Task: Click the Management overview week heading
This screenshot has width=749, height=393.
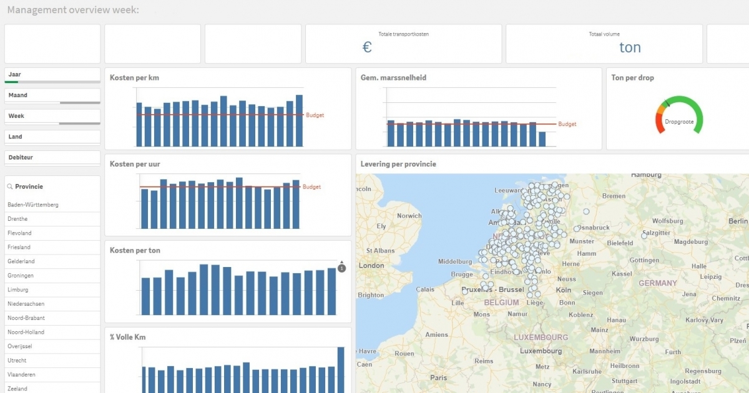Action: coord(73,10)
